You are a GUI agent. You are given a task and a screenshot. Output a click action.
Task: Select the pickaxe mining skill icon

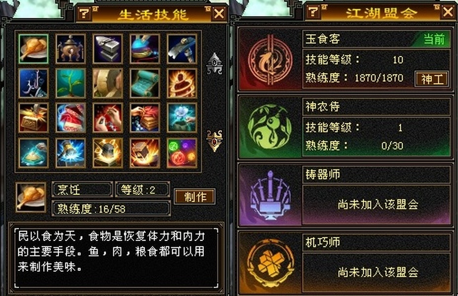(x=182, y=48)
